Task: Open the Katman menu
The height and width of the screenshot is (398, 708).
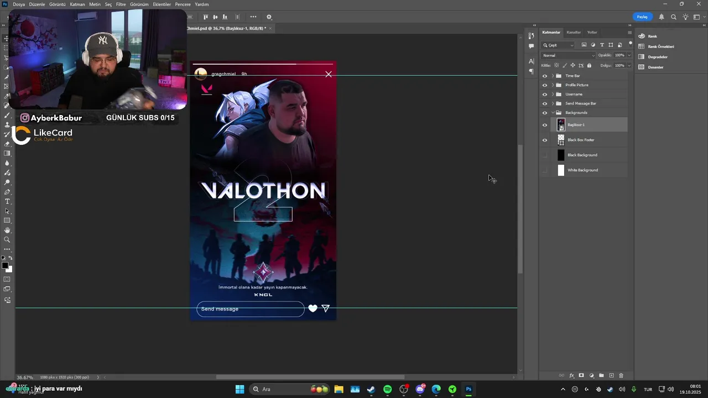Action: [x=77, y=4]
